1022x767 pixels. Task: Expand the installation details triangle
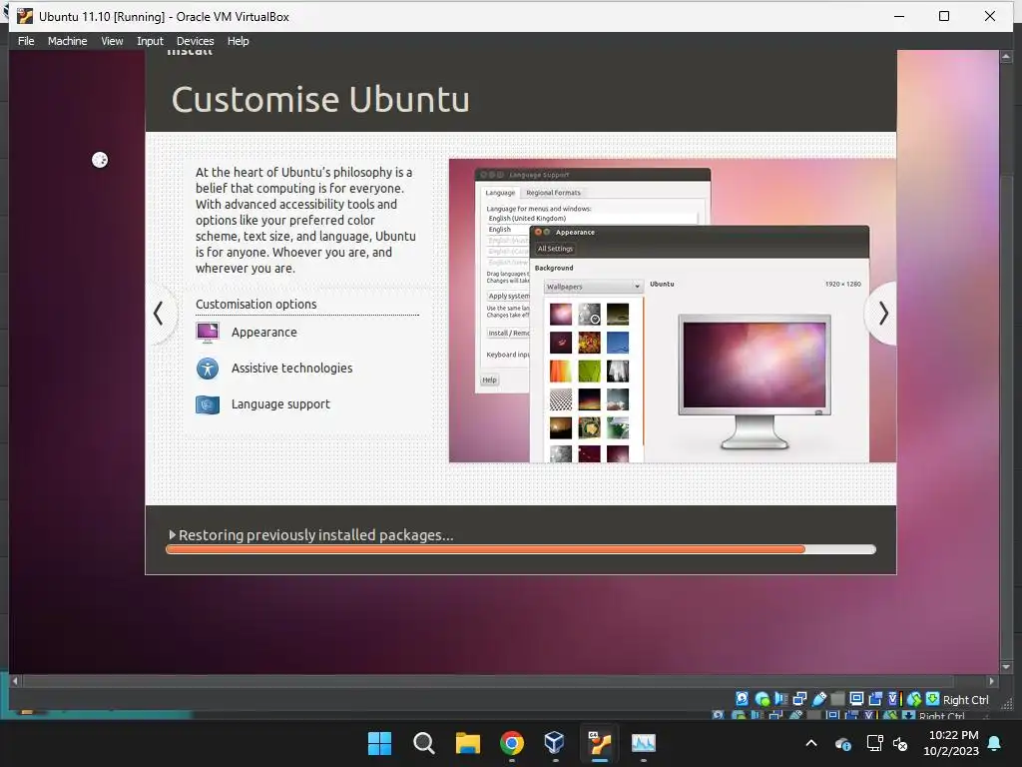pyautogui.click(x=172, y=535)
